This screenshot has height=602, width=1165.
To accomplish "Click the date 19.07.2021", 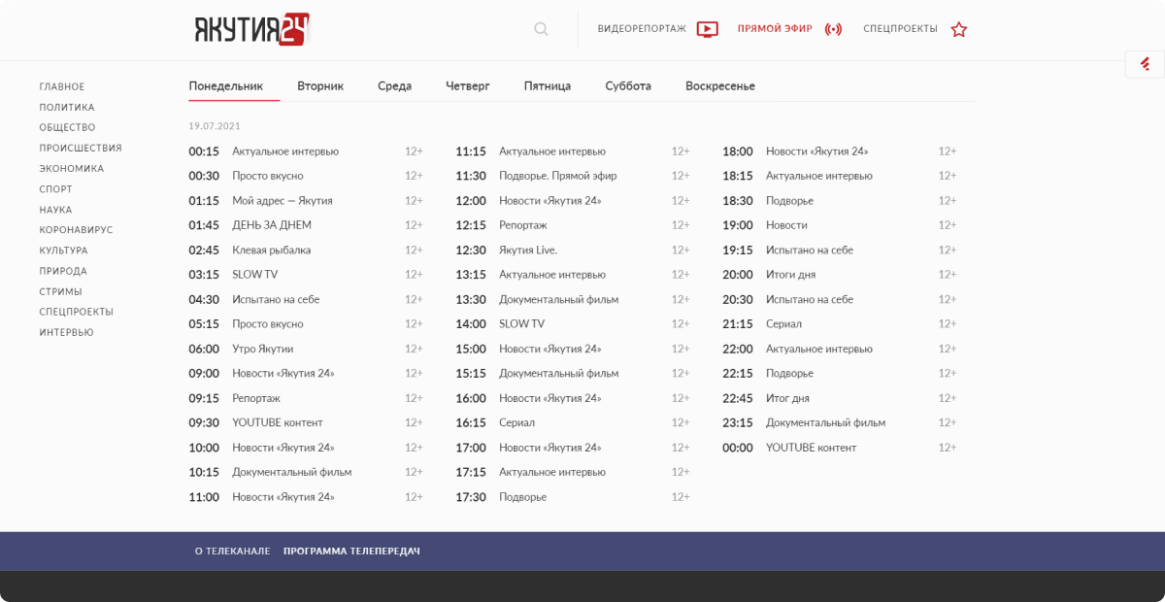I will pyautogui.click(x=215, y=126).
